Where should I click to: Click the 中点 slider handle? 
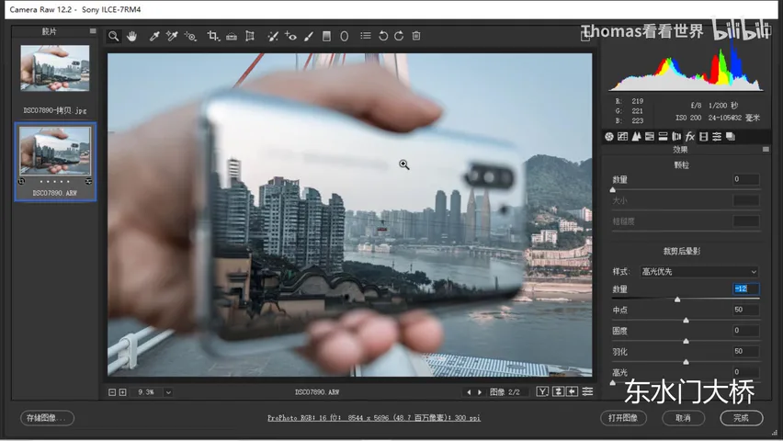coord(686,320)
